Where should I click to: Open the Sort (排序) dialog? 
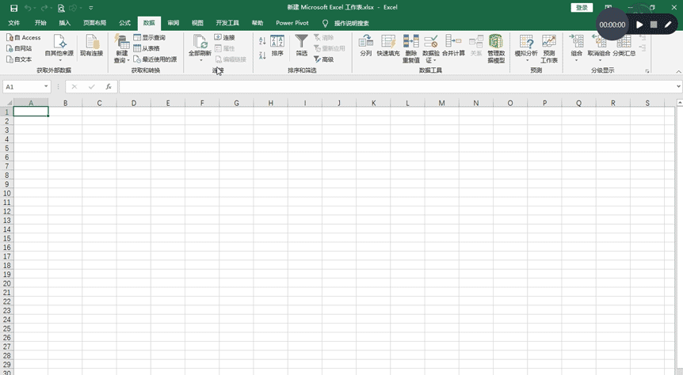click(277, 46)
